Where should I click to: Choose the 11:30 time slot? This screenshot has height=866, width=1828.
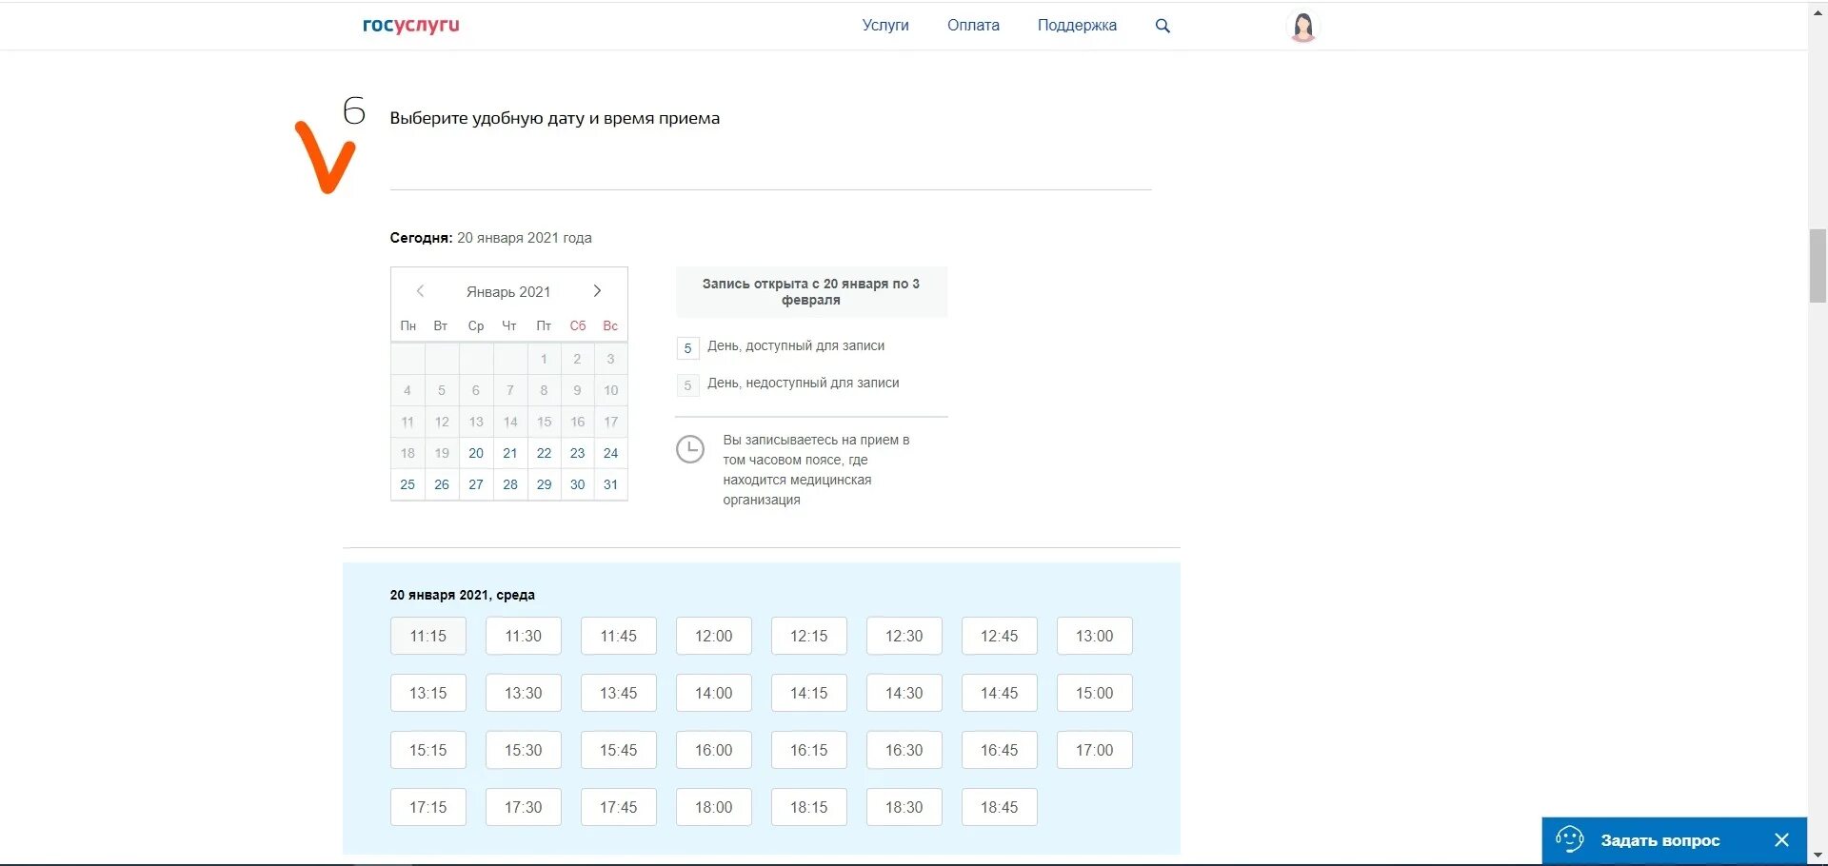coord(524,636)
